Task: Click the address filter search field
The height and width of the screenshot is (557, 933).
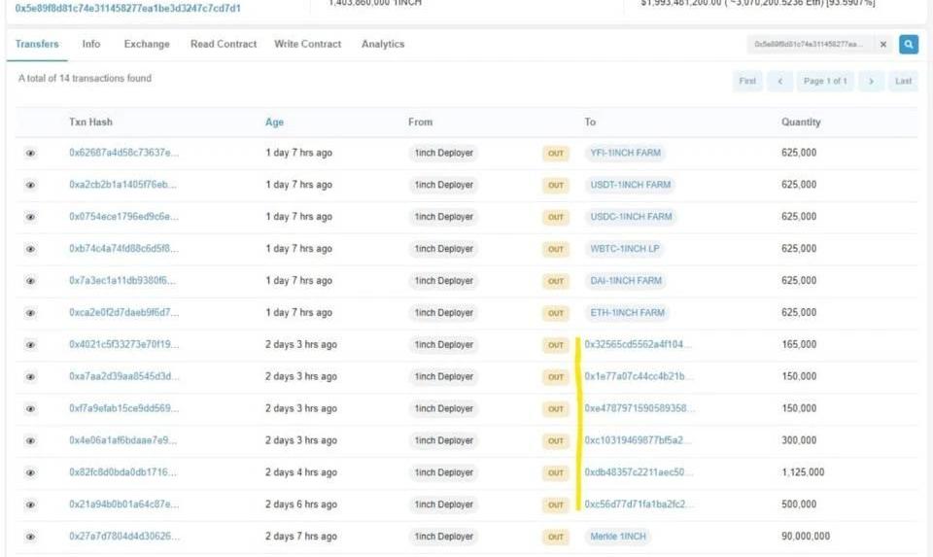Action: point(811,44)
